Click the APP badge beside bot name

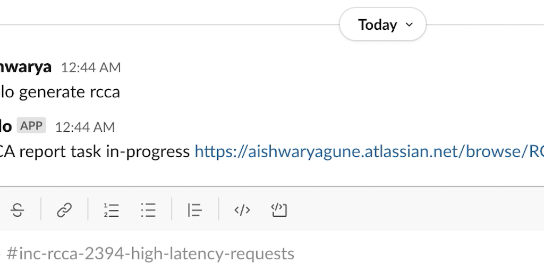[31, 126]
